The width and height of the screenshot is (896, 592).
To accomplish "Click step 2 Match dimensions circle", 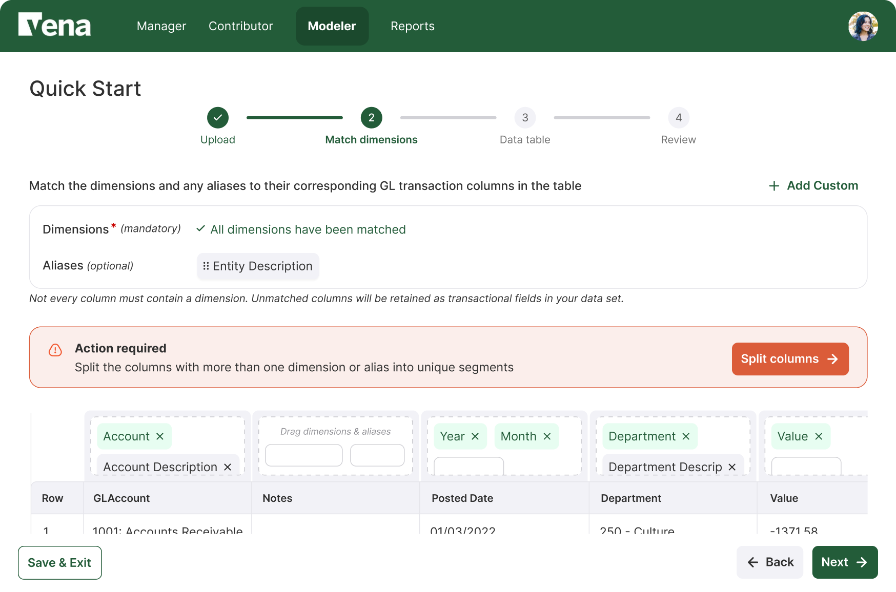I will pos(372,118).
